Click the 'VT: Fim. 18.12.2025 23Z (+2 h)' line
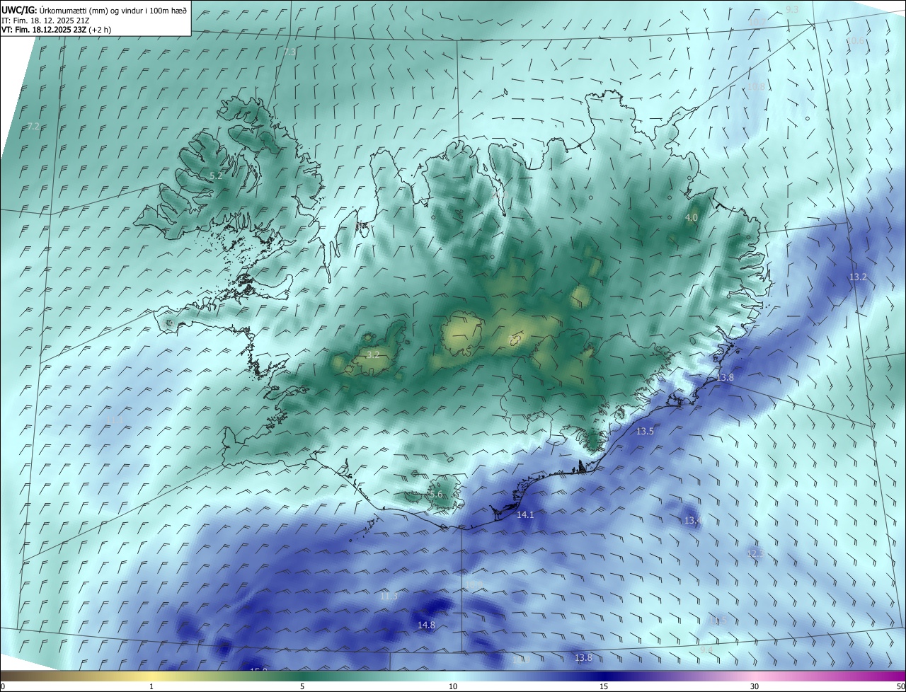This screenshot has width=906, height=692. click(x=57, y=30)
